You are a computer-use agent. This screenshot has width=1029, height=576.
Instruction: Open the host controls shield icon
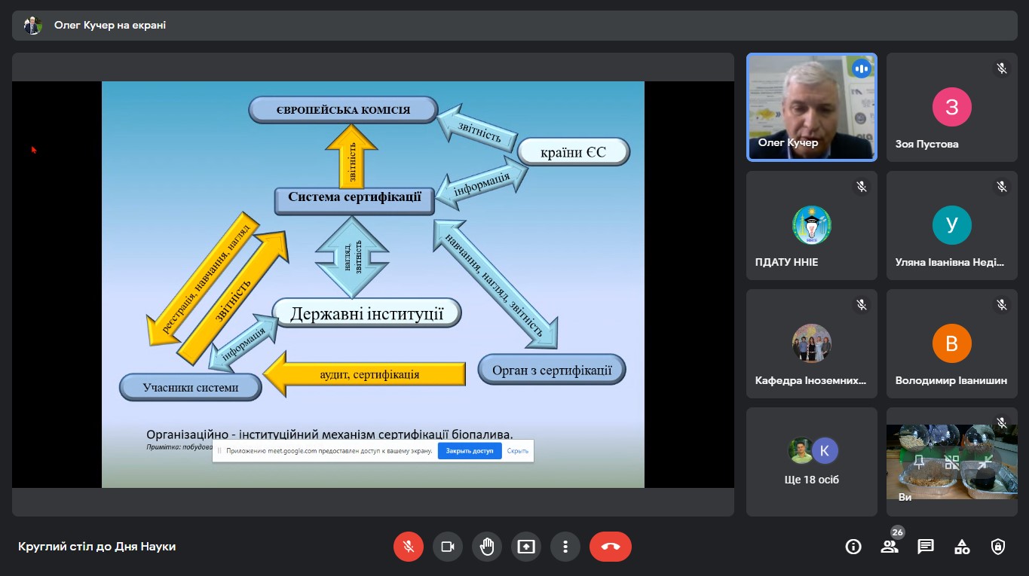click(x=998, y=547)
